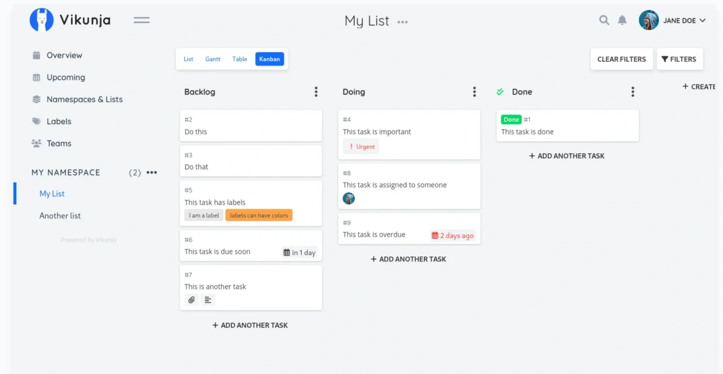Click the Urgent priority badge on task #4
723x374 pixels.
click(x=361, y=146)
